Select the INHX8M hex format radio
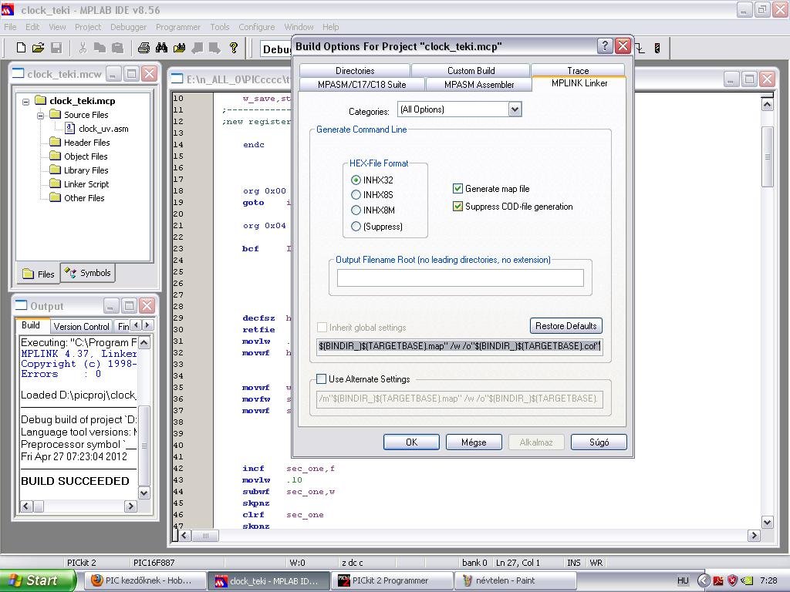This screenshot has height=592, width=790. coord(356,210)
